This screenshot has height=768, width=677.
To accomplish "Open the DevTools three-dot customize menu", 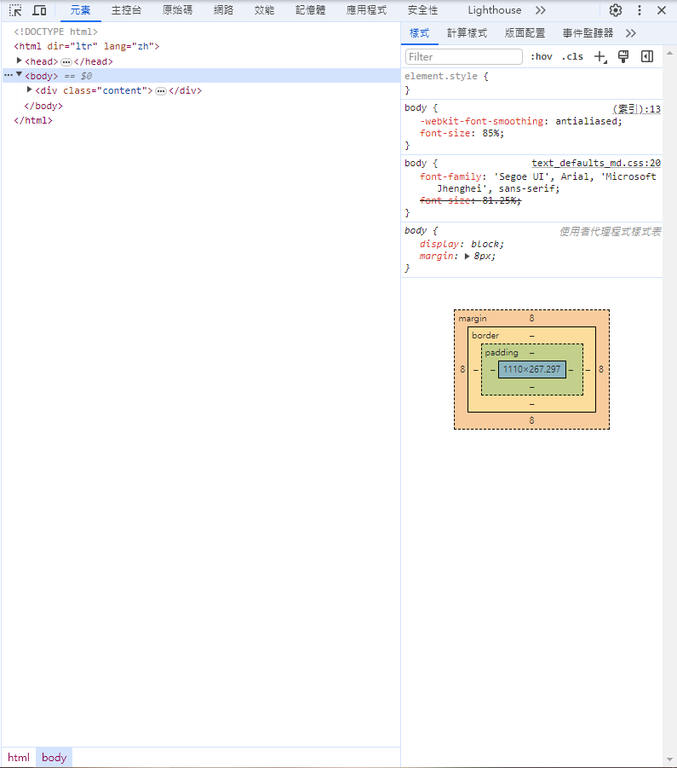I will [x=640, y=10].
